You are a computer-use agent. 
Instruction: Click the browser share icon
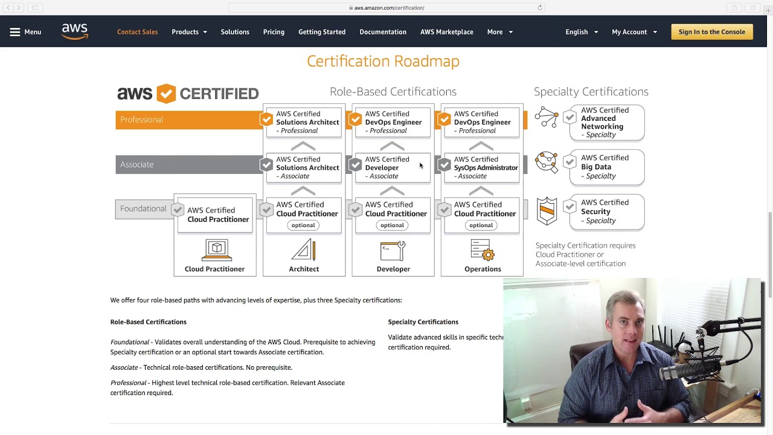coord(734,8)
